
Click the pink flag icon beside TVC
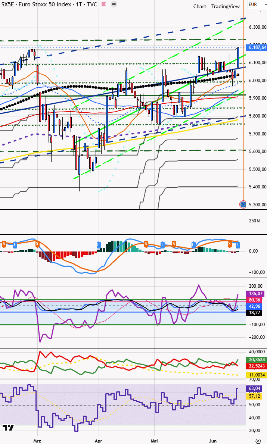(104, 4)
